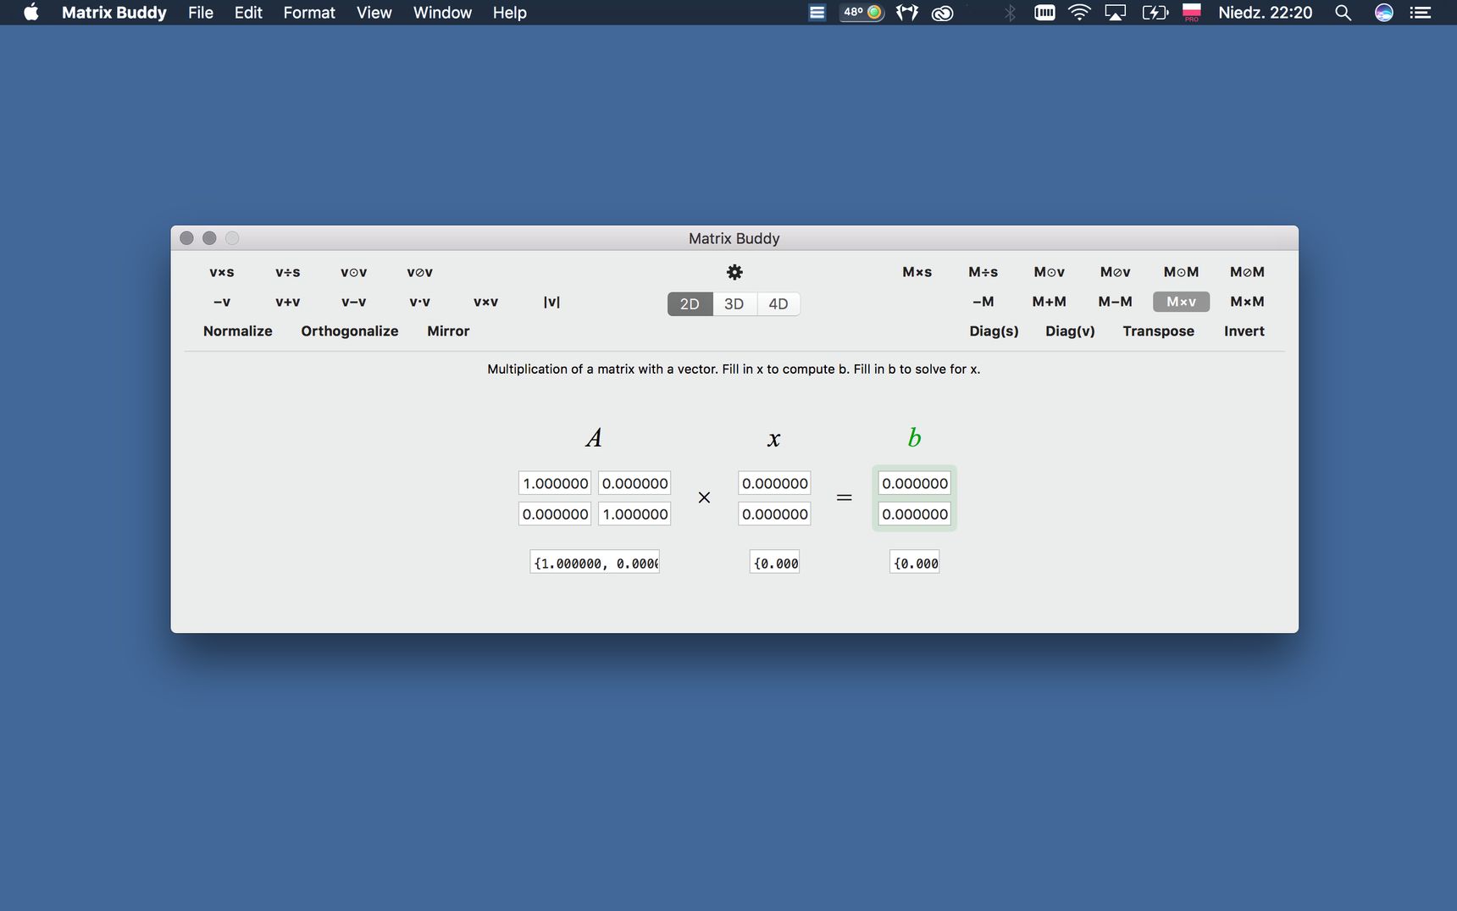Choose the Orthogonalize operation
1457x911 pixels.
350,331
